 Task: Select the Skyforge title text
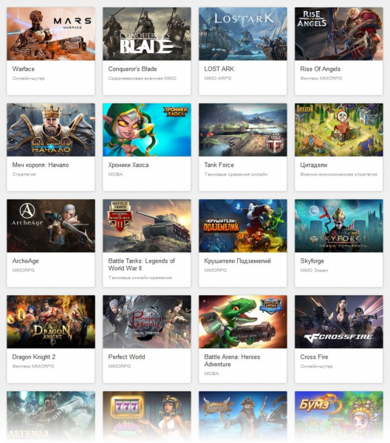pyautogui.click(x=312, y=261)
